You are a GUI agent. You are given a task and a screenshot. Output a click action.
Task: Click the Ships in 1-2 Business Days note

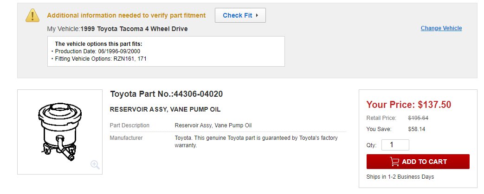tap(400, 177)
